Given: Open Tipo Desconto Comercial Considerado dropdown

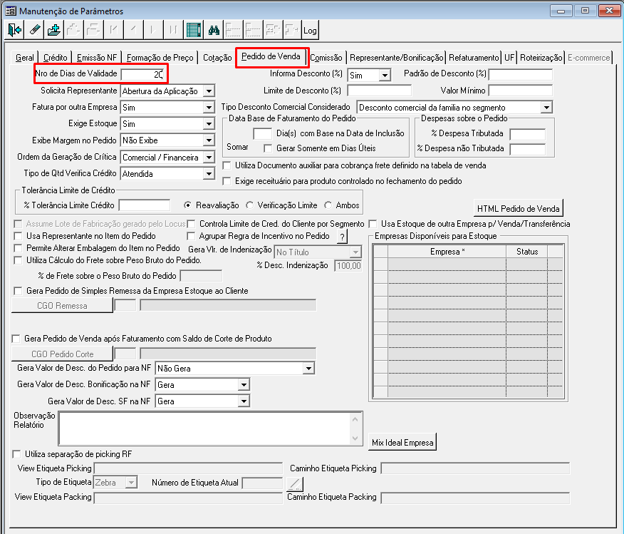Looking at the screenshot, I should 546,108.
